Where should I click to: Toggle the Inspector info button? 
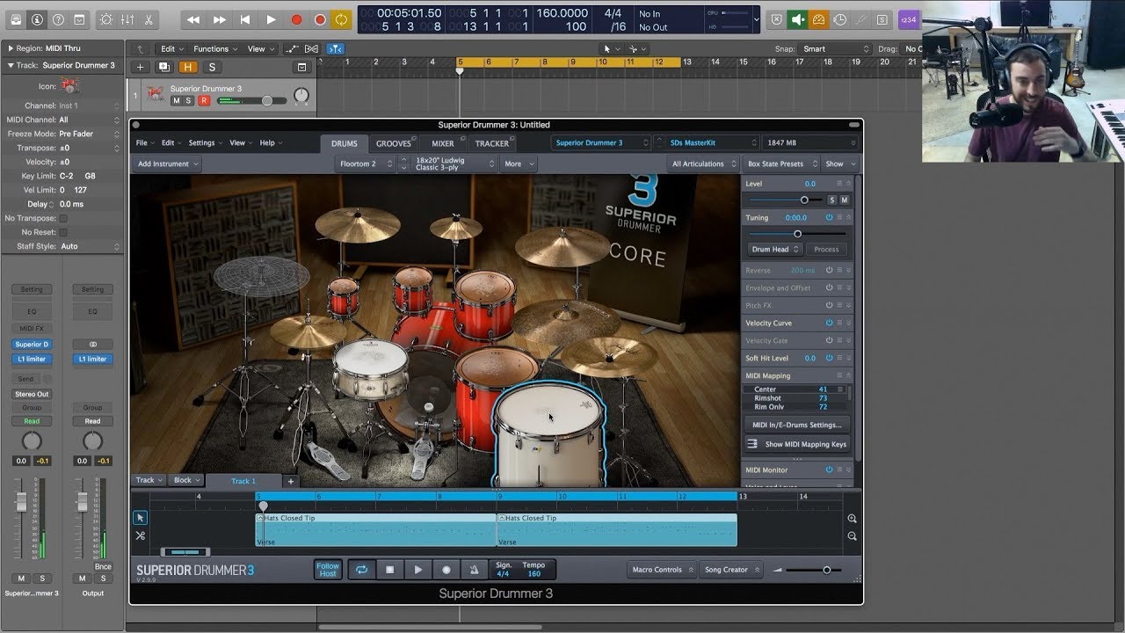point(37,18)
